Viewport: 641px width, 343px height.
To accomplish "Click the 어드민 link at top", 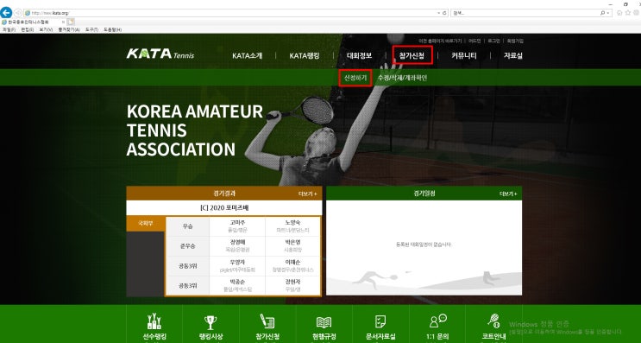I will (x=474, y=41).
